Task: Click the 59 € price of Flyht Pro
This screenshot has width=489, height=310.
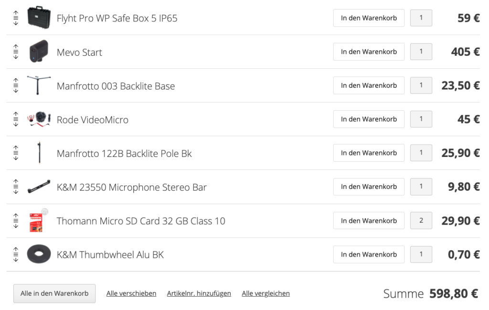Action: 468,18
